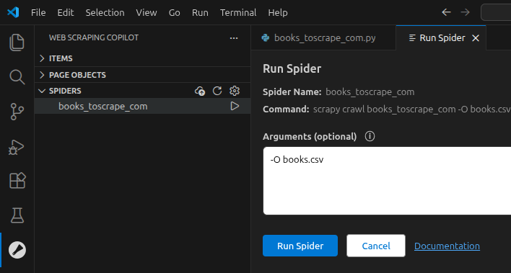
Task: Open the Documentation link
Action: (x=447, y=246)
